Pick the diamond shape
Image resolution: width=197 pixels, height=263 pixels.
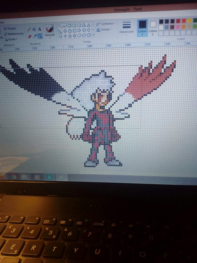point(65,31)
